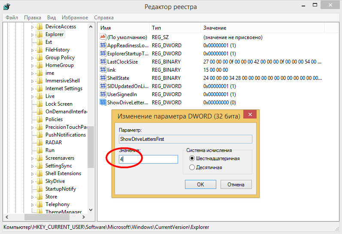The height and width of the screenshot is (234, 342).
Task: Click the Run folder icon
Action: pos(40,150)
